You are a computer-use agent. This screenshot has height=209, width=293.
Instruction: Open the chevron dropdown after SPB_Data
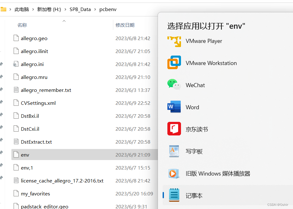95,9
